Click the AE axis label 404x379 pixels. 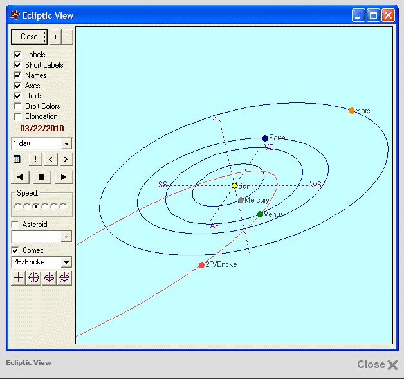pos(214,226)
